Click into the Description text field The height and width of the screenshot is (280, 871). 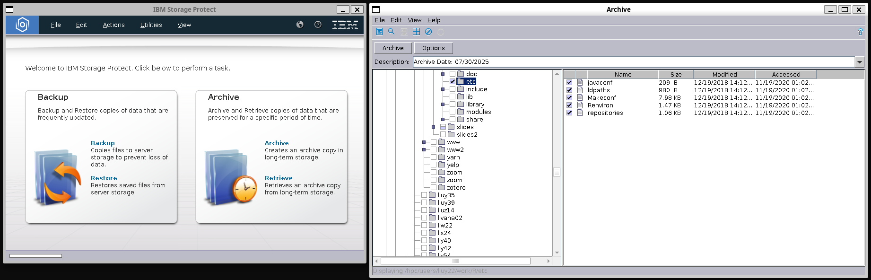coord(634,62)
